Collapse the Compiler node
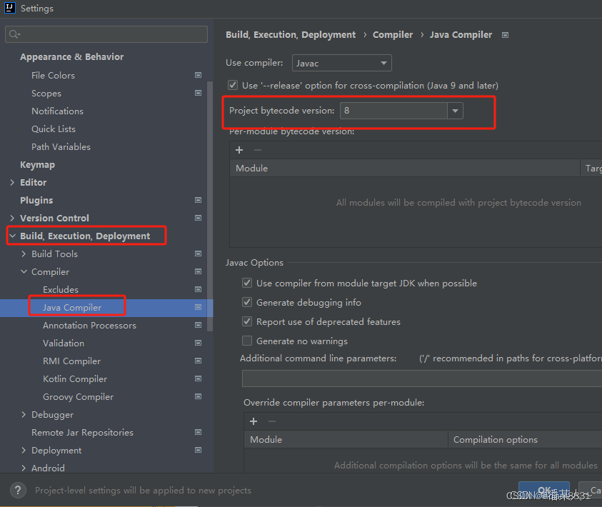 [24, 271]
